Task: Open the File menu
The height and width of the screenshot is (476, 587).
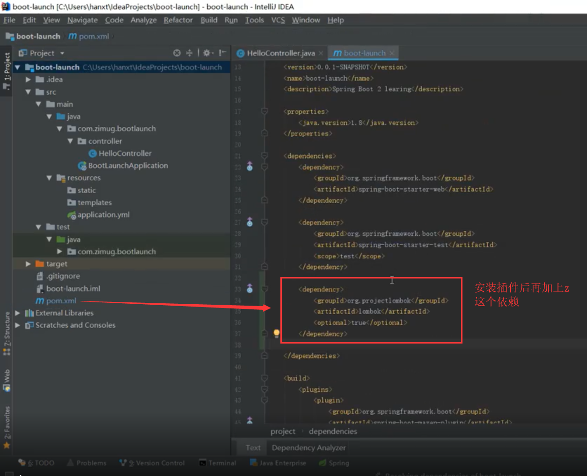Action: point(9,20)
